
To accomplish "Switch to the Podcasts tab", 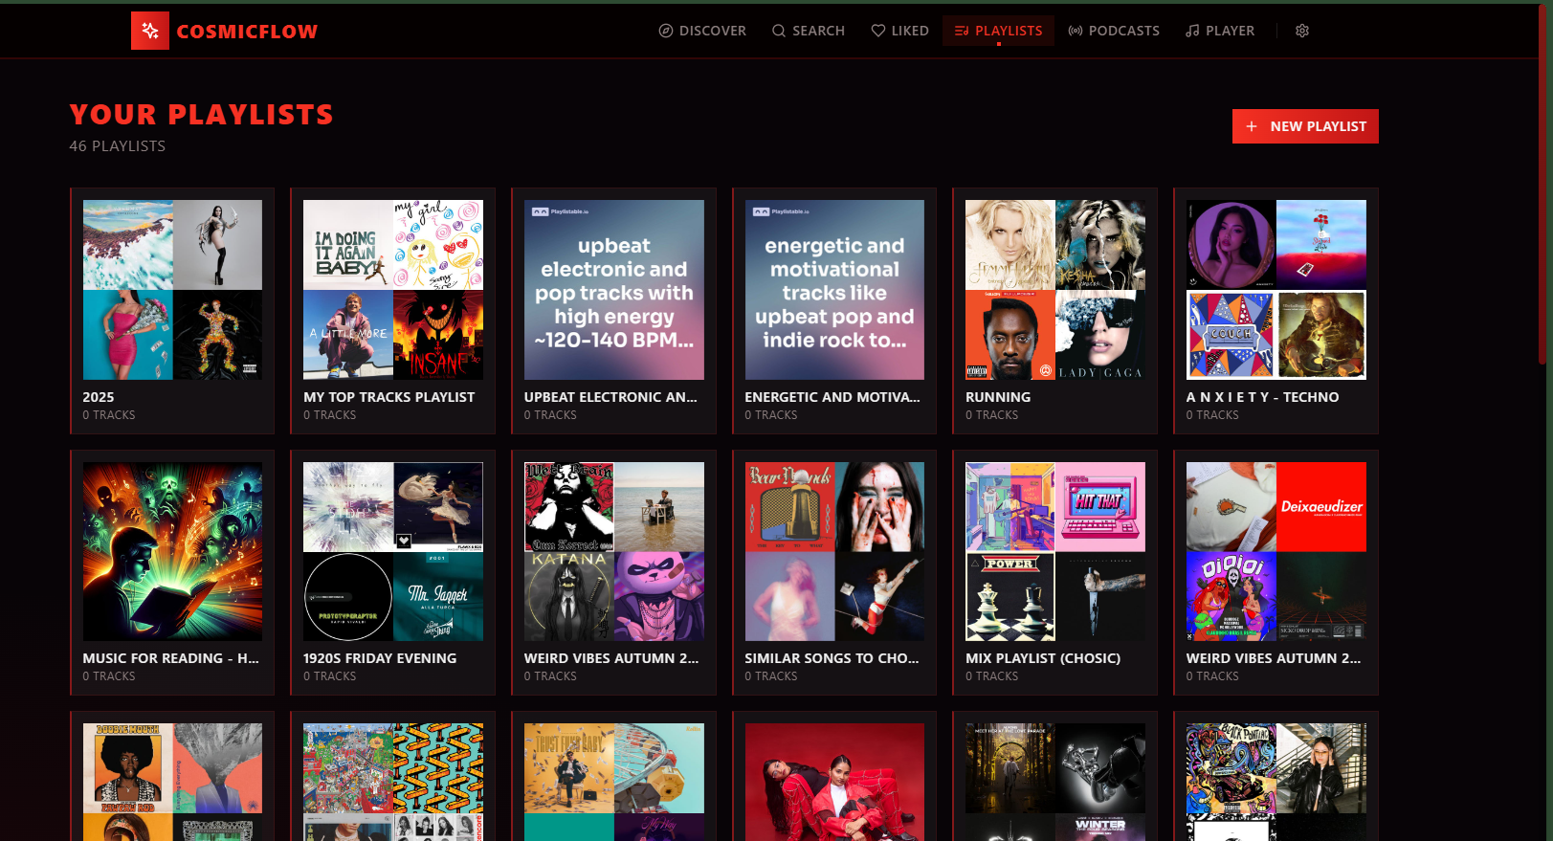I will [1114, 31].
